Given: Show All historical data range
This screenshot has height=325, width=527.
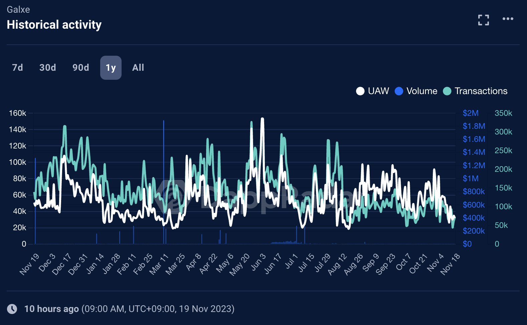Looking at the screenshot, I should 138,68.
